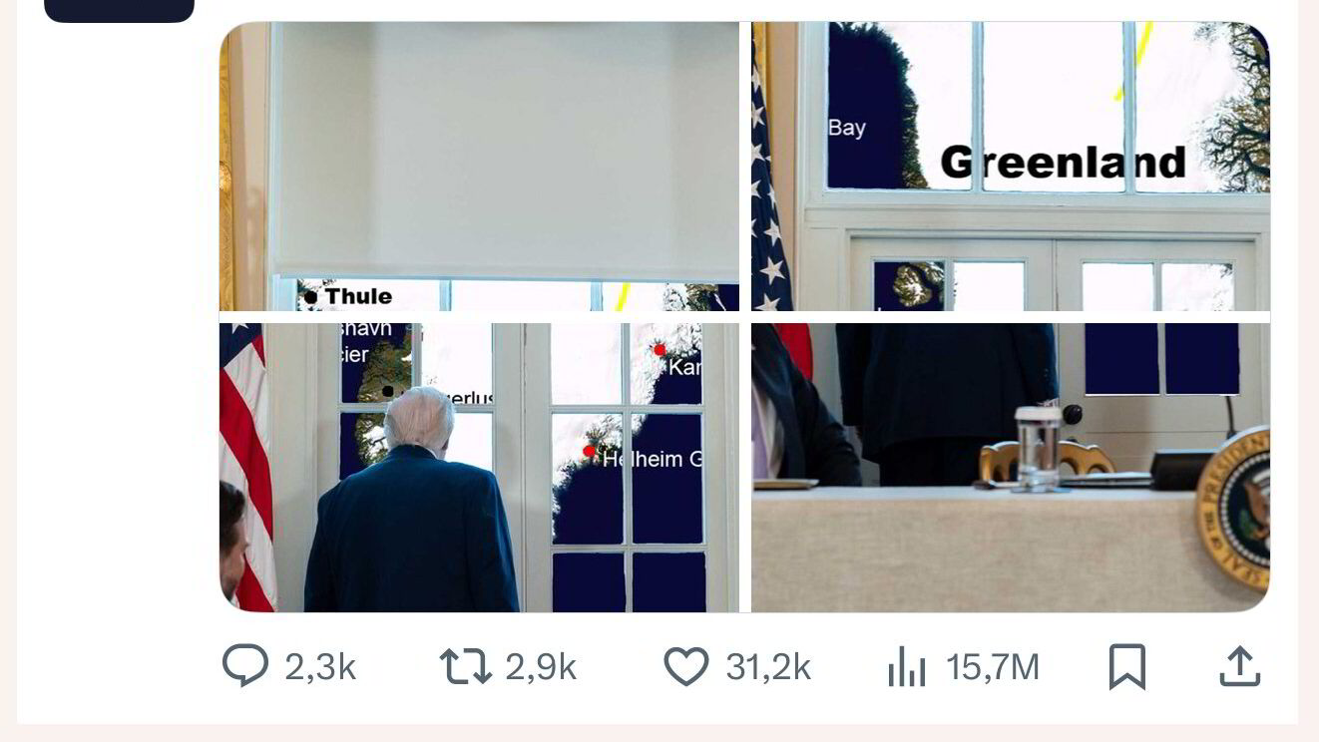This screenshot has width=1319, height=742.
Task: Click the 2,9k reposts count
Action: 541,667
